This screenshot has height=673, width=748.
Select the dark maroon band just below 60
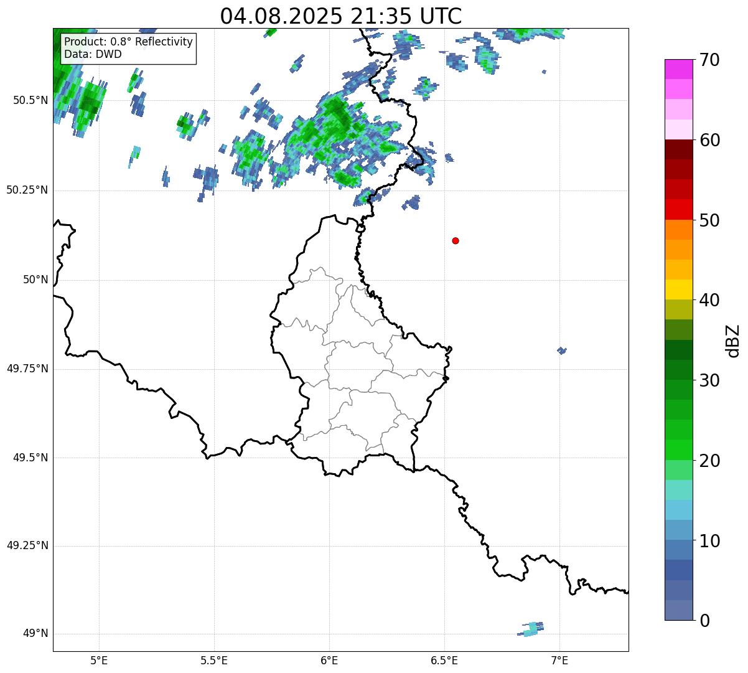tap(679, 149)
